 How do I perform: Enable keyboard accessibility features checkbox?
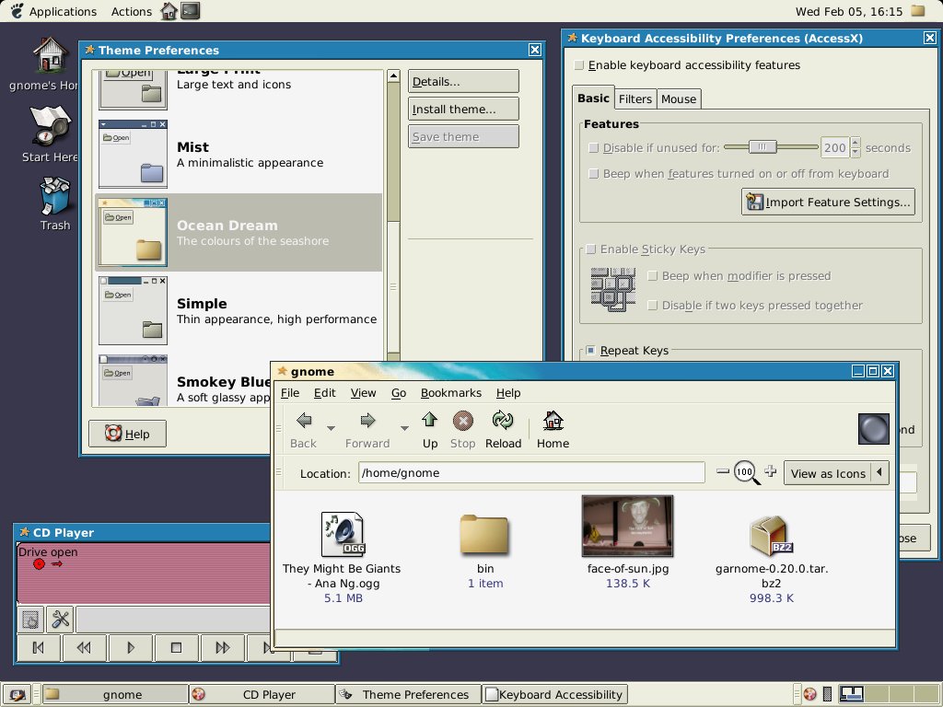coord(579,65)
